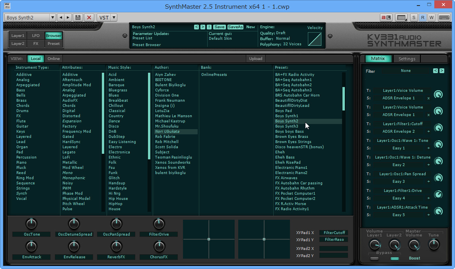Click the ChorusFX knob
Screen dimensions: 455x269
coord(159,246)
